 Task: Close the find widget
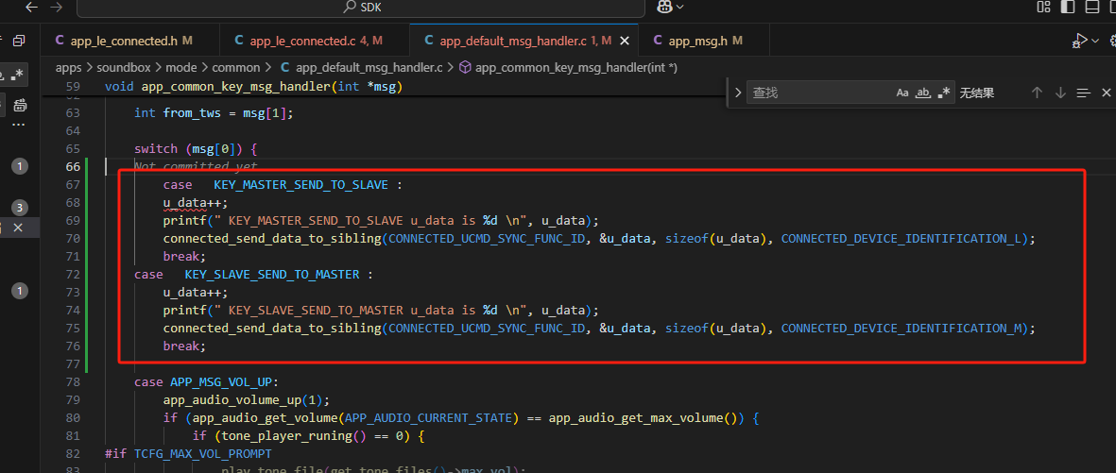1106,93
